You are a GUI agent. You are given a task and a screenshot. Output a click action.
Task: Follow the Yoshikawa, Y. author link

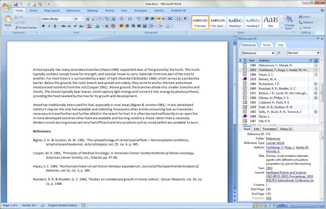tap(274, 147)
